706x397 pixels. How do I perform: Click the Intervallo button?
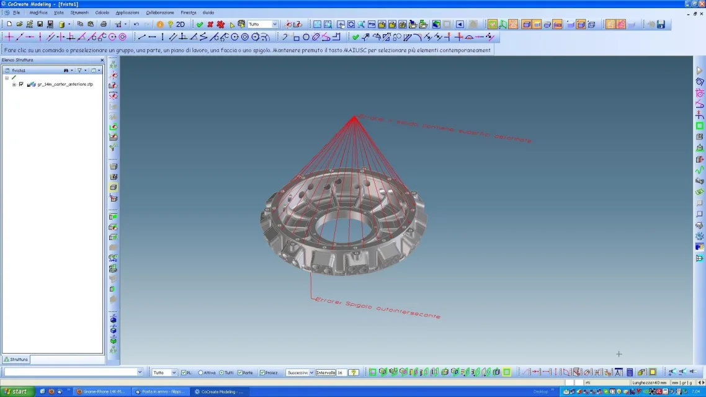pyautogui.click(x=325, y=373)
